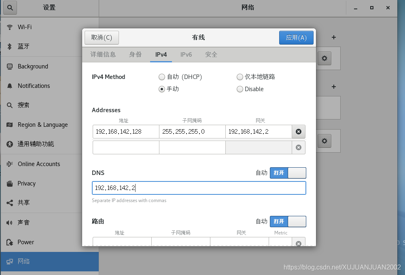Click lower gear icon in network window
Image resolution: width=405 pixels, height=275 pixels.
coord(324,141)
